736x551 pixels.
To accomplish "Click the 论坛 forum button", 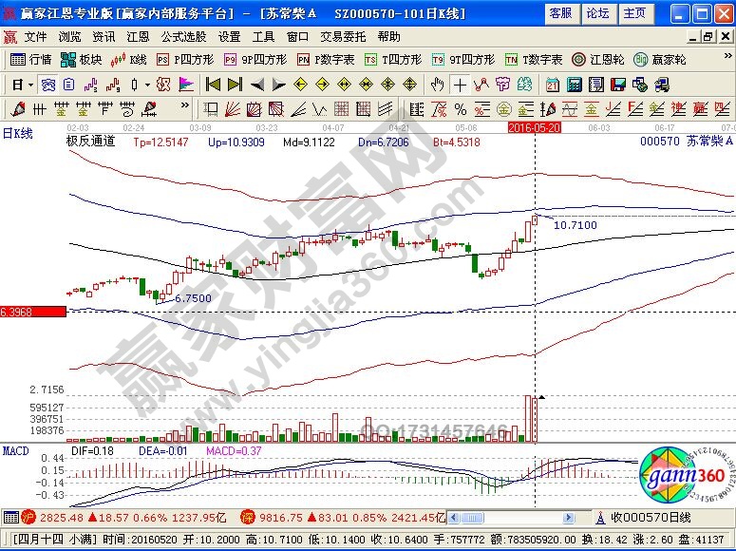I will tap(597, 13).
